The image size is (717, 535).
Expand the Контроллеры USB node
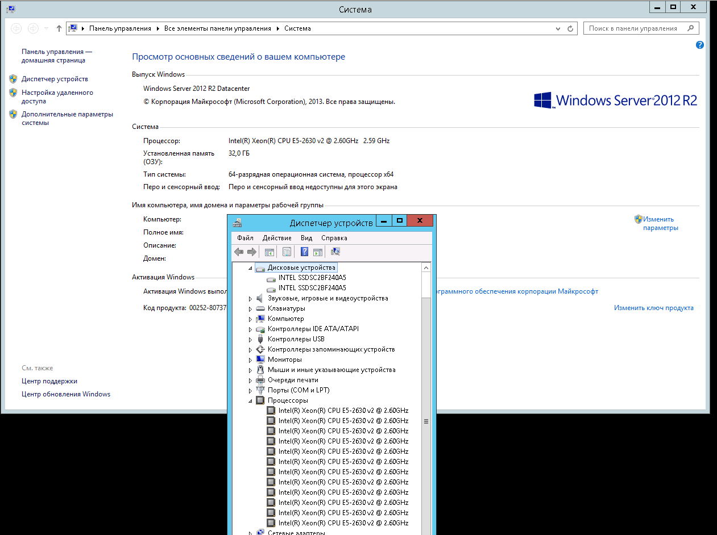[250, 339]
